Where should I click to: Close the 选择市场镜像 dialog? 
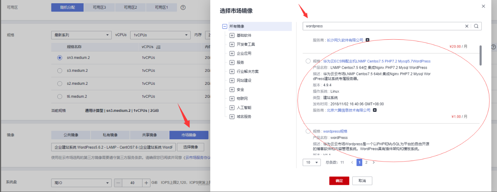click(x=483, y=6)
